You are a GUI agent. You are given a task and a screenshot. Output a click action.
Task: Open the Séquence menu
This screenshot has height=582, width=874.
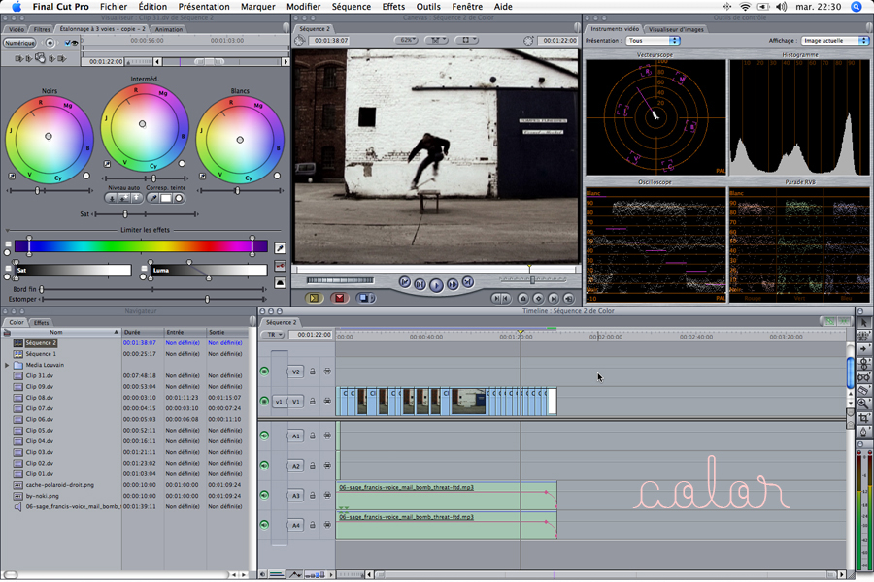[352, 7]
